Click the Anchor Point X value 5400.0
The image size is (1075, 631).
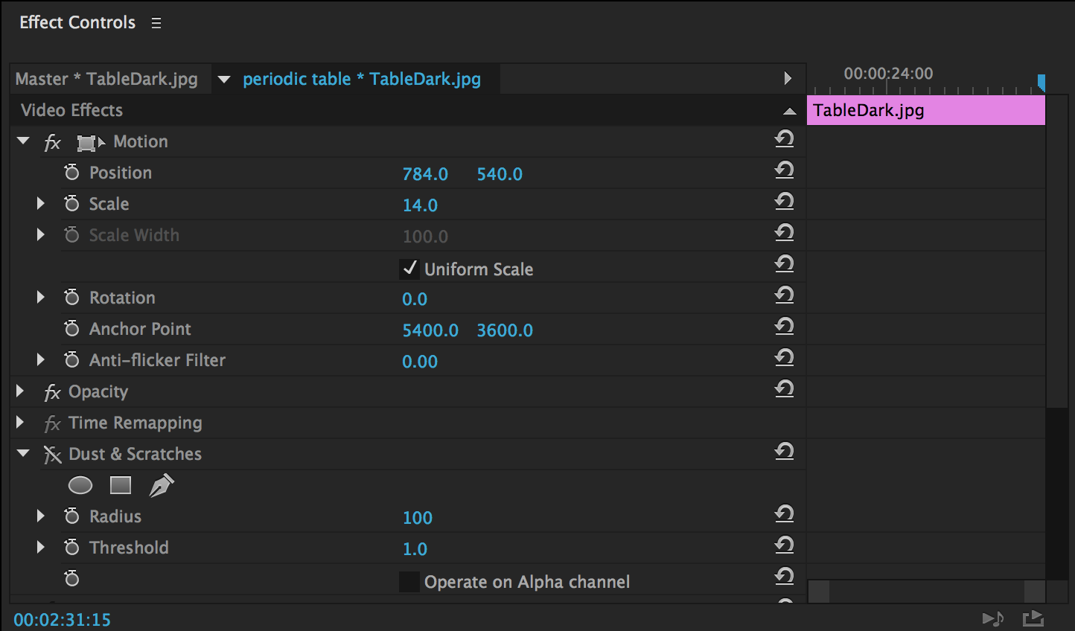(x=430, y=330)
